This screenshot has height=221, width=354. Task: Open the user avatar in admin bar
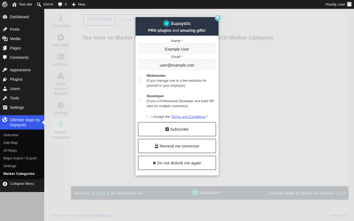pos(349,4)
